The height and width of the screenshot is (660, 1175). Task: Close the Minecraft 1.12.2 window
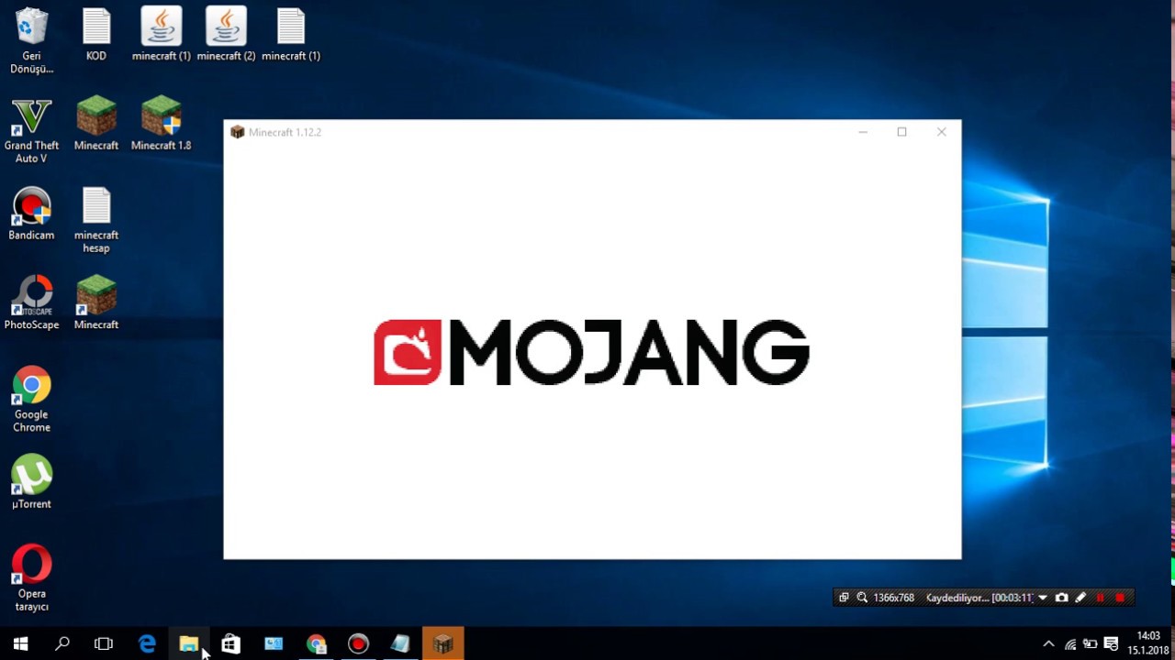(941, 132)
